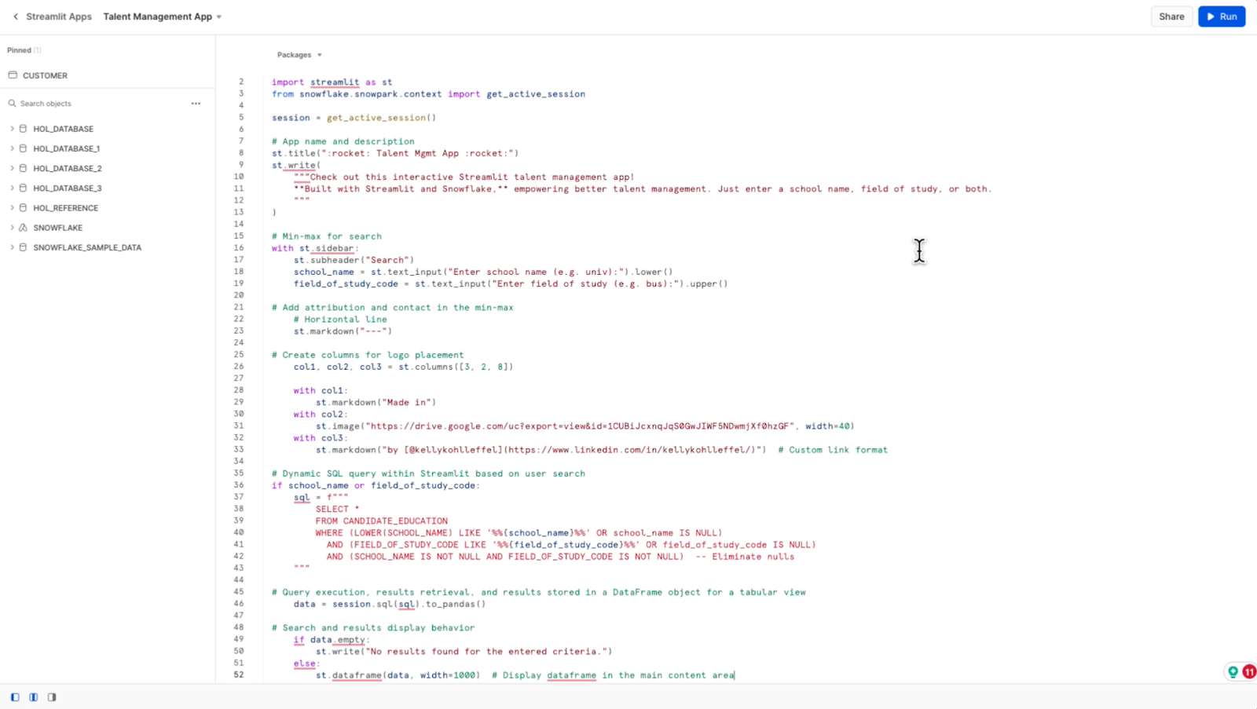Click the Pinned section header
This screenshot has width=1257, height=709.
point(24,50)
